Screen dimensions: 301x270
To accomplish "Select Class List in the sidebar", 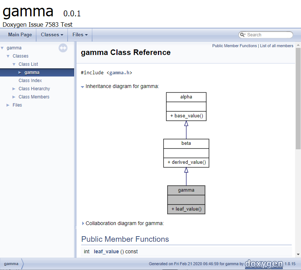I will click(28, 64).
